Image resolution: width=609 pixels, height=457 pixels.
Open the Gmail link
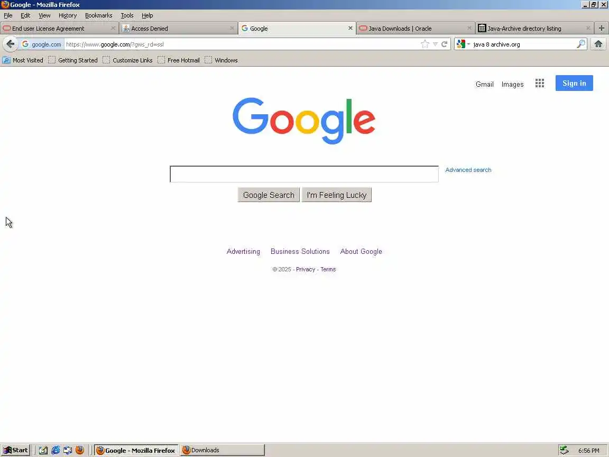point(484,84)
